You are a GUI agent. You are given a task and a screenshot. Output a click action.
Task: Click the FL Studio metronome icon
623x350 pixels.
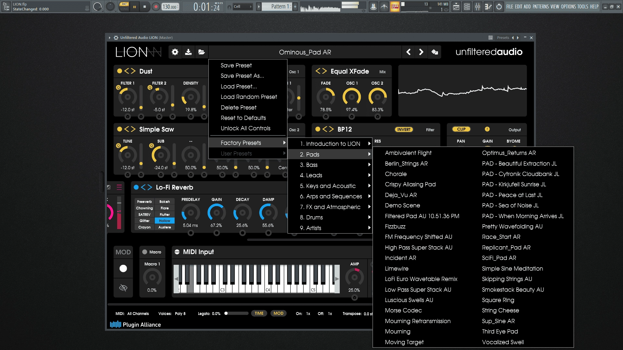(373, 6)
